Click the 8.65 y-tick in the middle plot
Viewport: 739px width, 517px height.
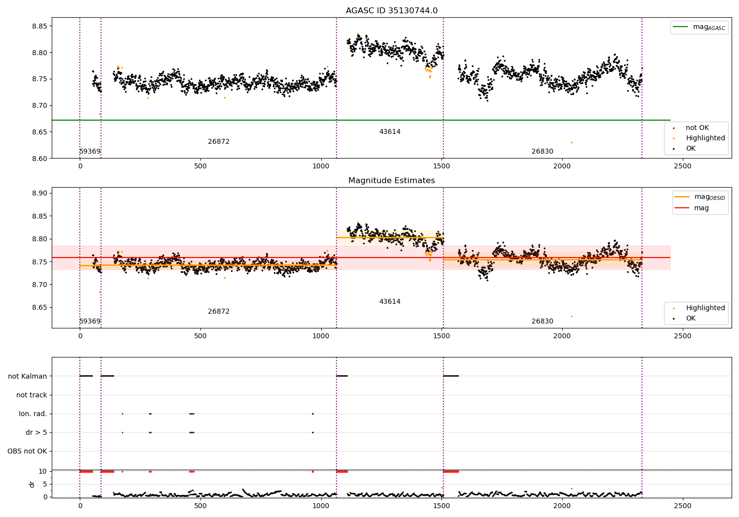click(x=39, y=308)
